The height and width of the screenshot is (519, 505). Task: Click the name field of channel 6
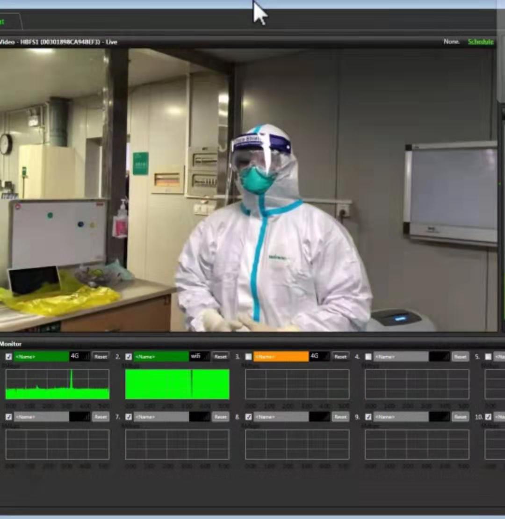point(41,417)
